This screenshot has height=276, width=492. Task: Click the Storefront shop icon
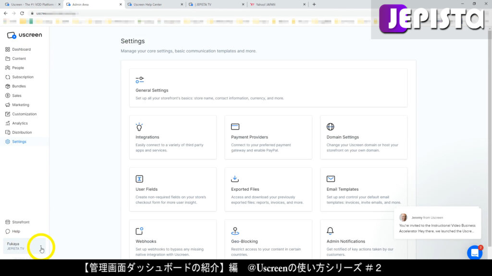8,222
